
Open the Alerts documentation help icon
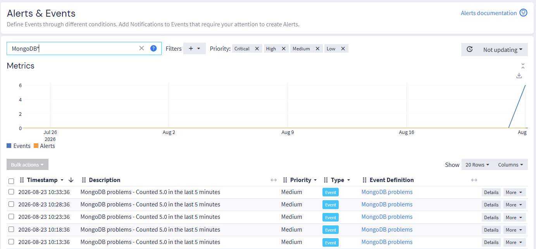(x=523, y=13)
